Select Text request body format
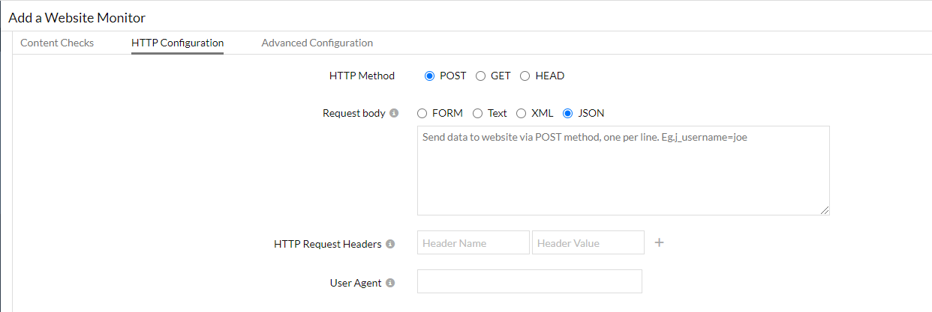The height and width of the screenshot is (312, 932). pyautogui.click(x=478, y=114)
